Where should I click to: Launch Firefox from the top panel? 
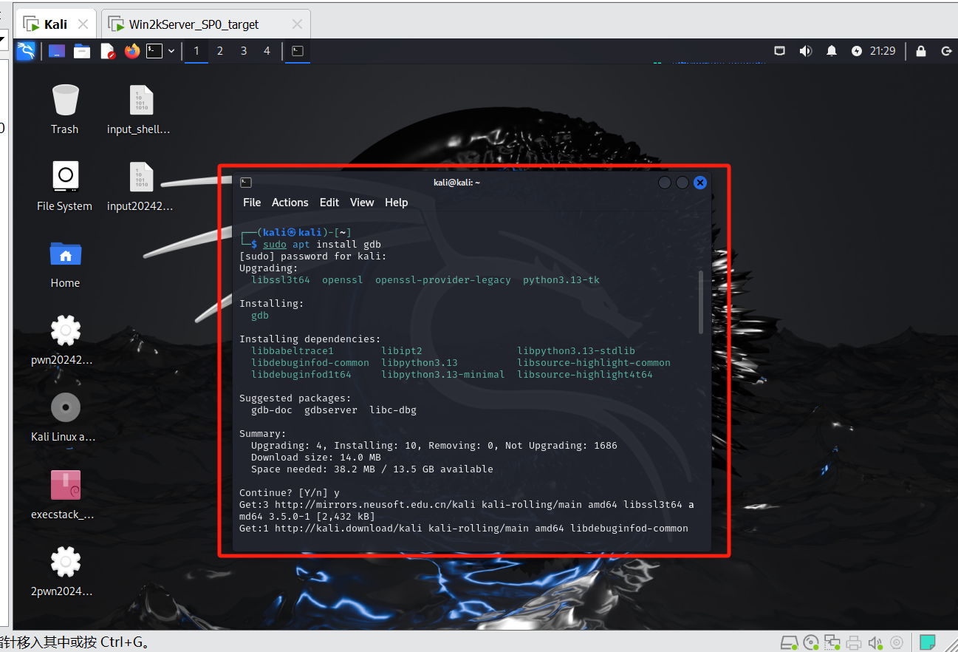pos(132,51)
